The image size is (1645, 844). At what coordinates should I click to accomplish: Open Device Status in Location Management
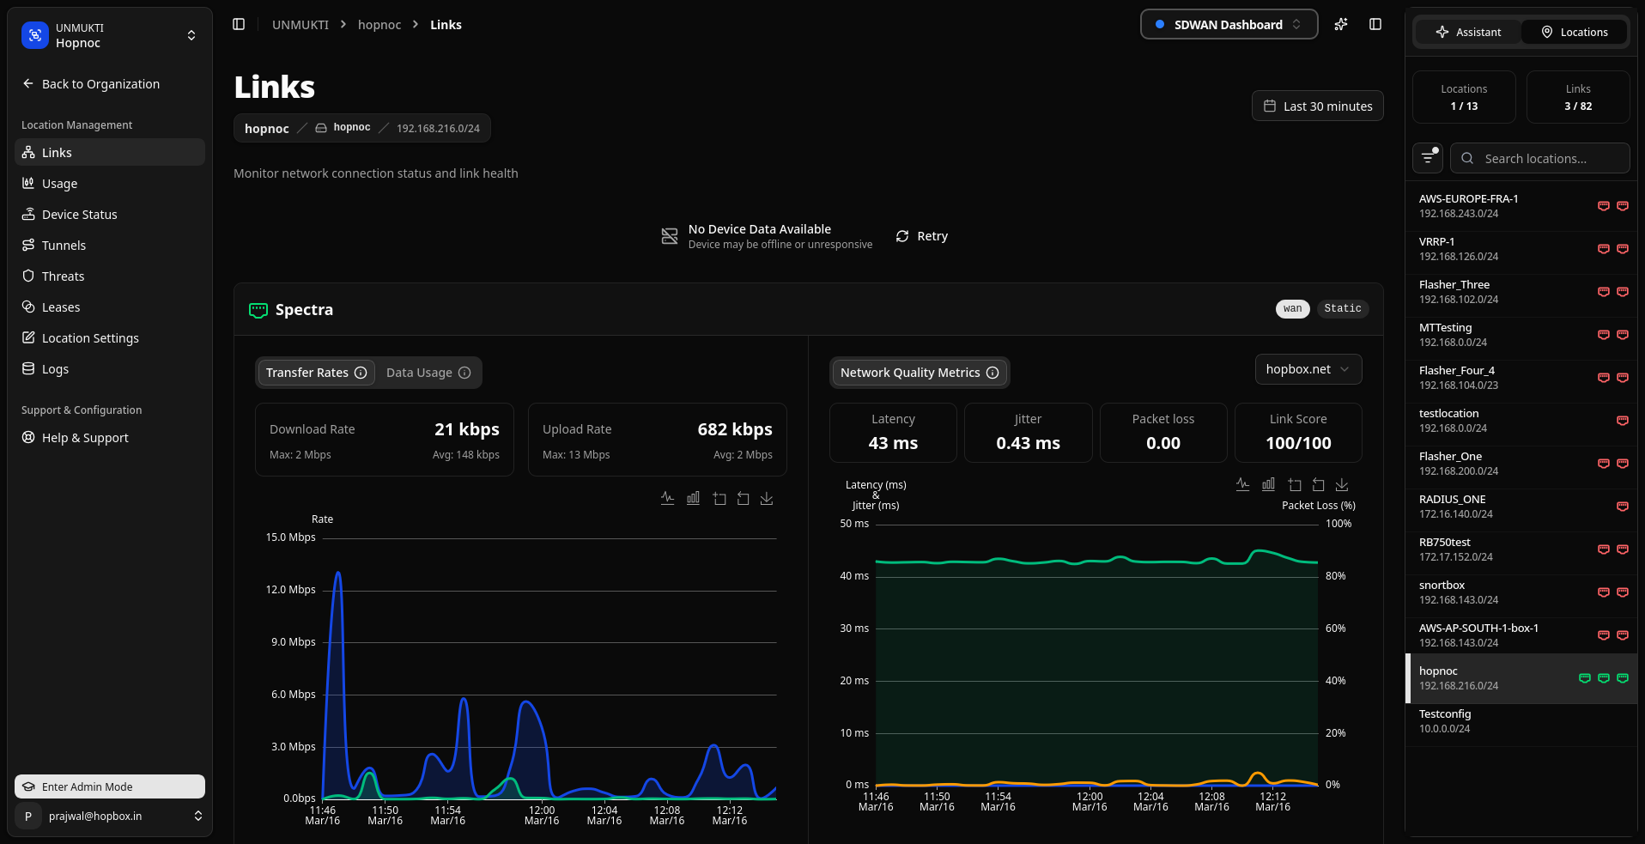click(79, 215)
